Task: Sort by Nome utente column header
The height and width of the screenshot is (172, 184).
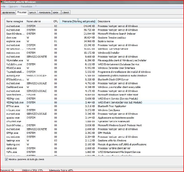Action: click(x=38, y=21)
